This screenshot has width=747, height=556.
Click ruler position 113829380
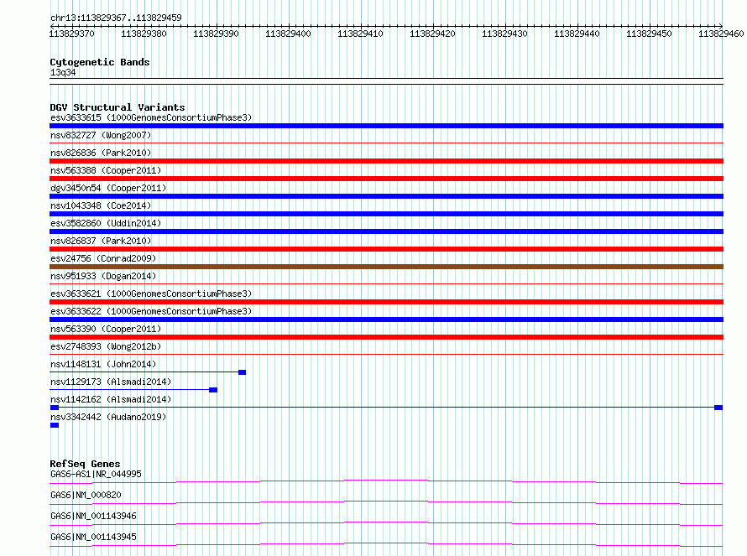144,34
